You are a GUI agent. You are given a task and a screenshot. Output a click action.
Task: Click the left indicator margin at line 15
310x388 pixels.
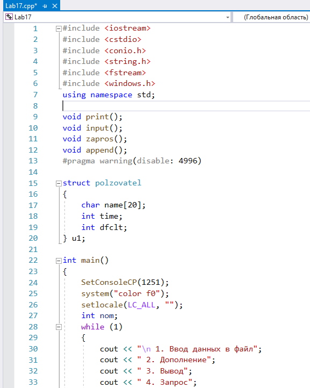(9, 183)
